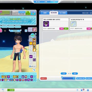
Task: Click the heart emblem icon beside the flower icon
Action: click(30, 30)
